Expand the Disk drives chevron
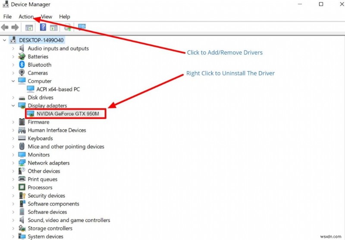345x240 pixels. 13,97
